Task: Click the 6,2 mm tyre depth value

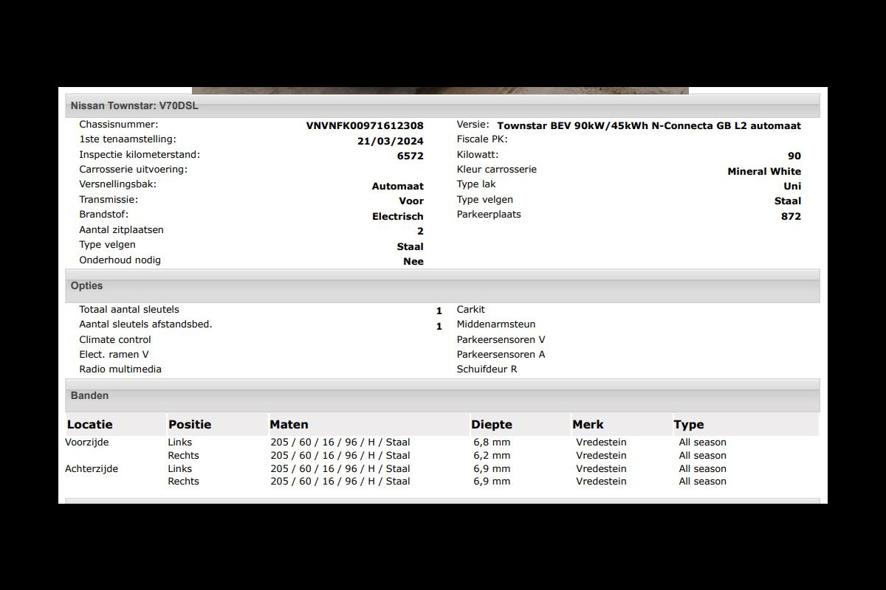Action: [492, 456]
